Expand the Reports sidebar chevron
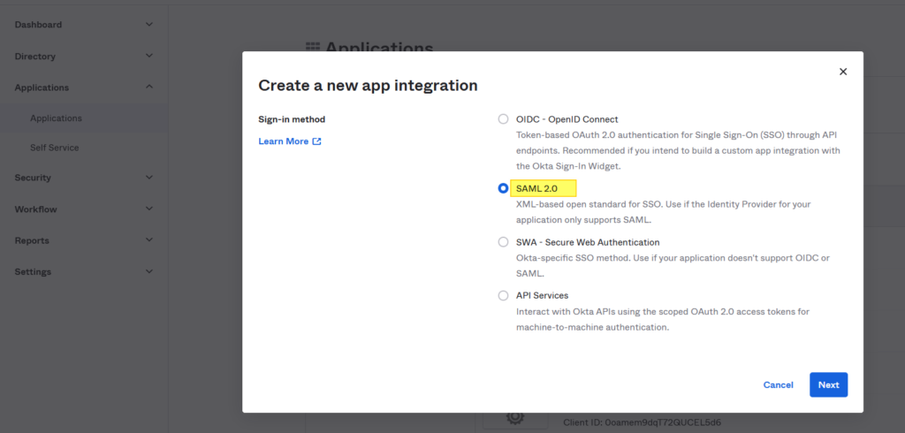Viewport: 905px width, 433px height. 148,240
